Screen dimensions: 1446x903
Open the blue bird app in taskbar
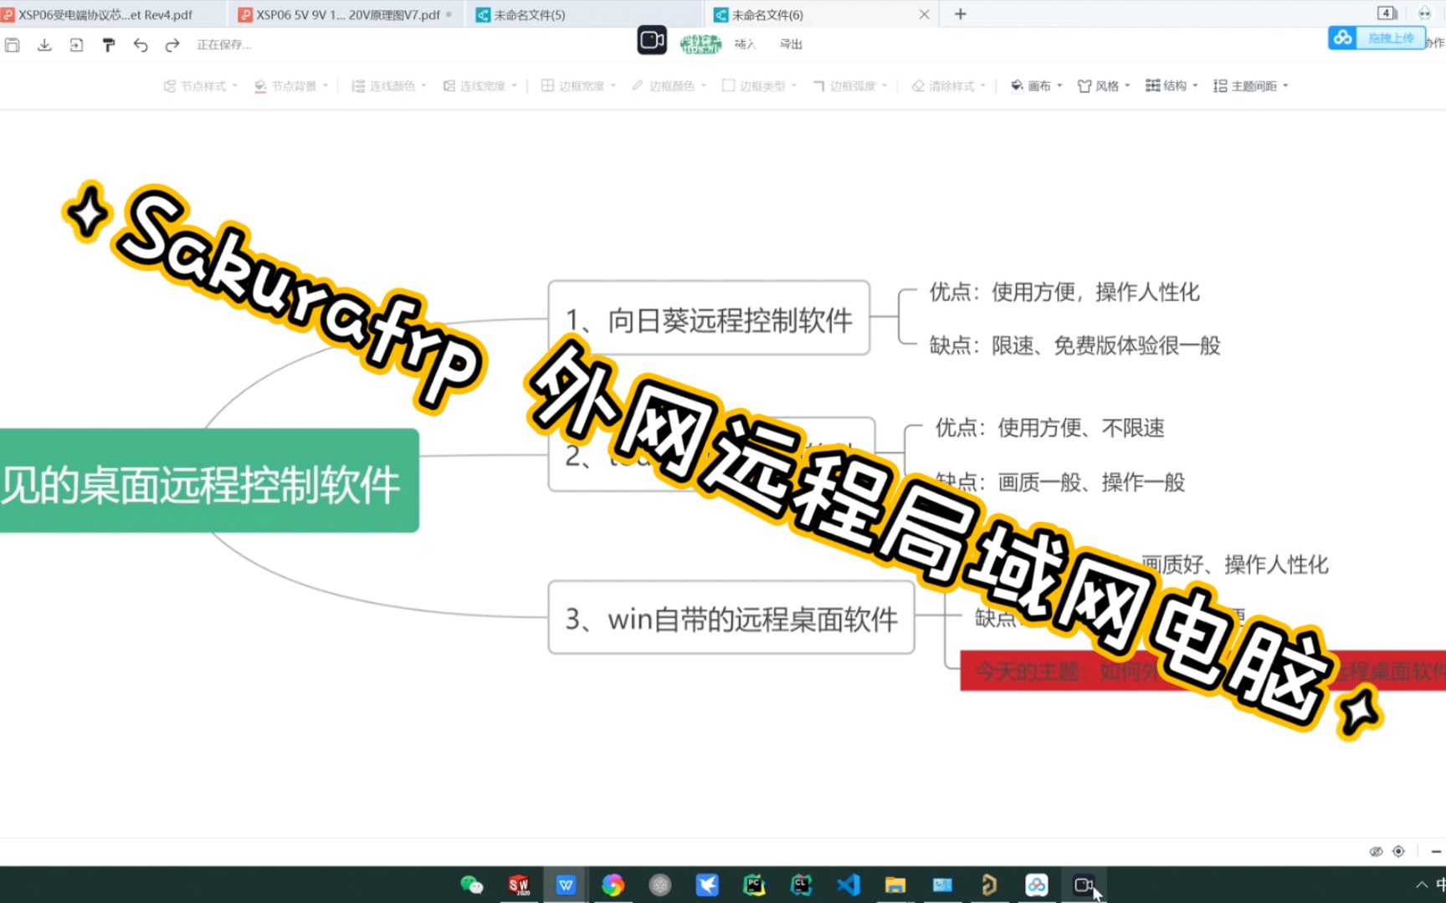tap(707, 885)
